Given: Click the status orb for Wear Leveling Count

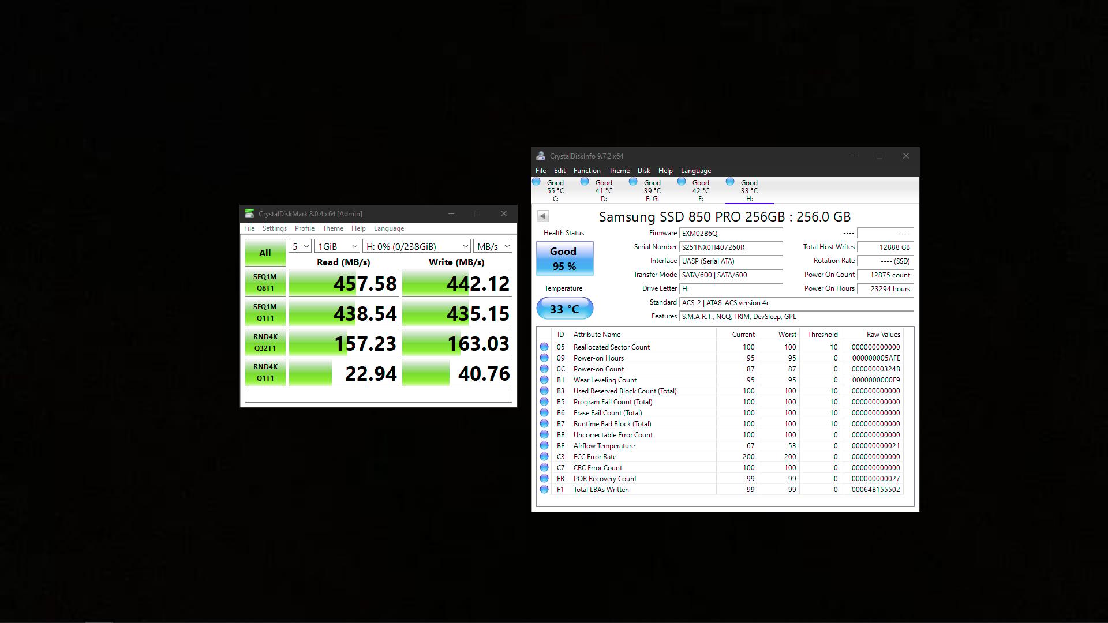Looking at the screenshot, I should coord(544,380).
